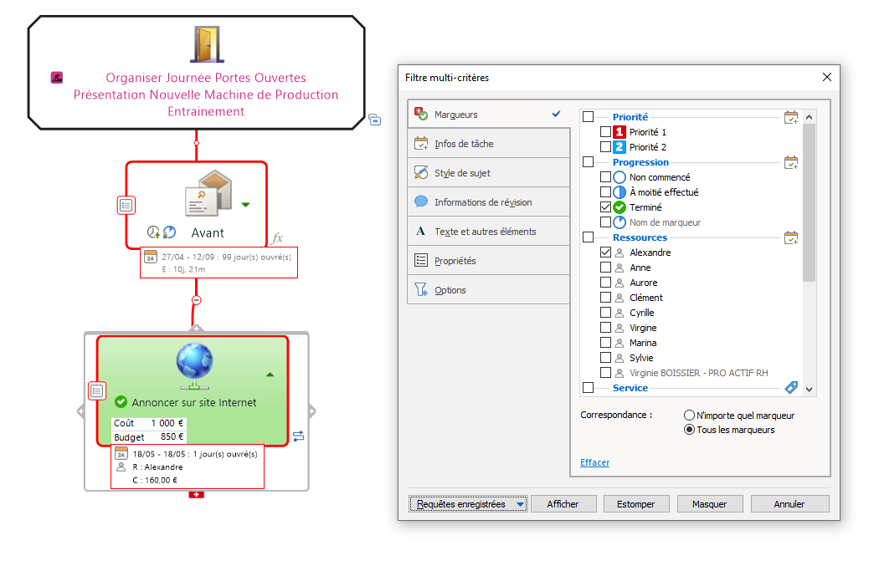Open the Propriétés tab
The width and height of the screenshot is (874, 566).
(x=455, y=261)
